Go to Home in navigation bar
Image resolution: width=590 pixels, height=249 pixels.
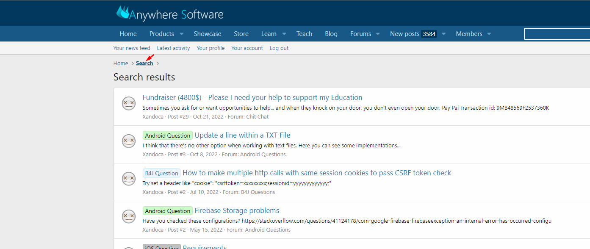[x=128, y=34]
